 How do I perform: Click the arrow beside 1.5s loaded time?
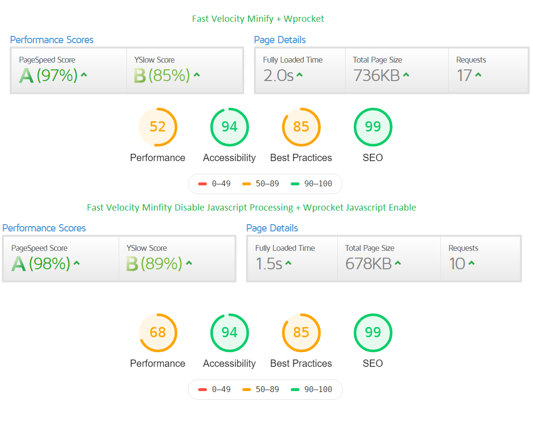(288, 263)
